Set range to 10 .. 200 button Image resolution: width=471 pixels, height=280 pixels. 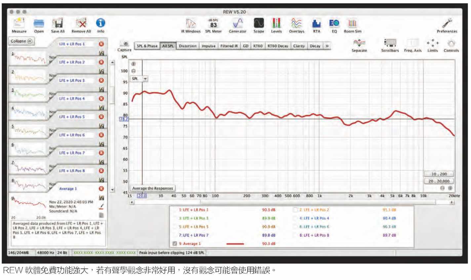point(439,174)
